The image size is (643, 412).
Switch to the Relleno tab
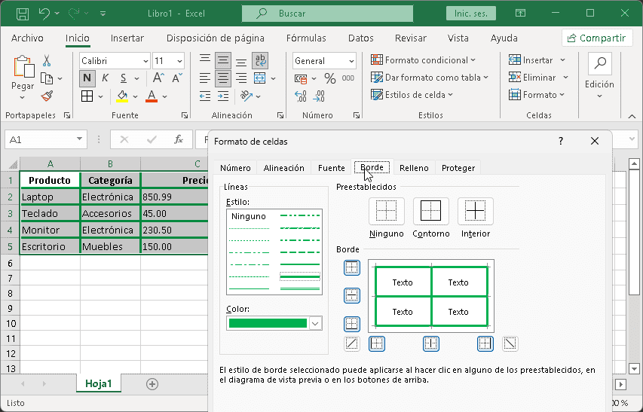click(414, 168)
